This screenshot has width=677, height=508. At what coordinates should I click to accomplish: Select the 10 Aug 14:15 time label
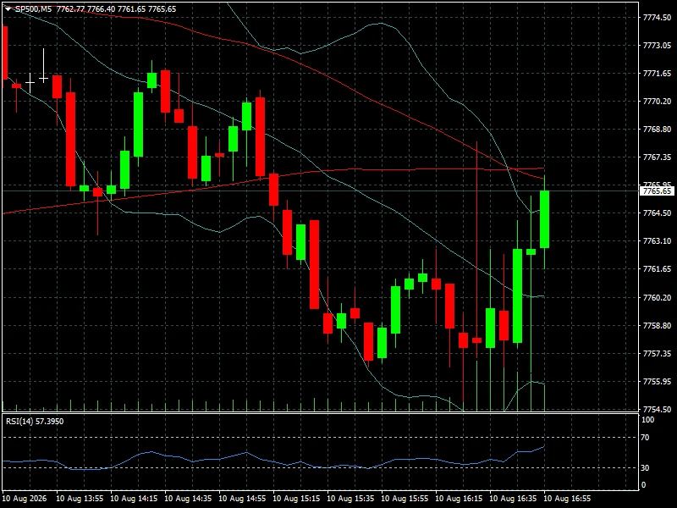coord(134,499)
